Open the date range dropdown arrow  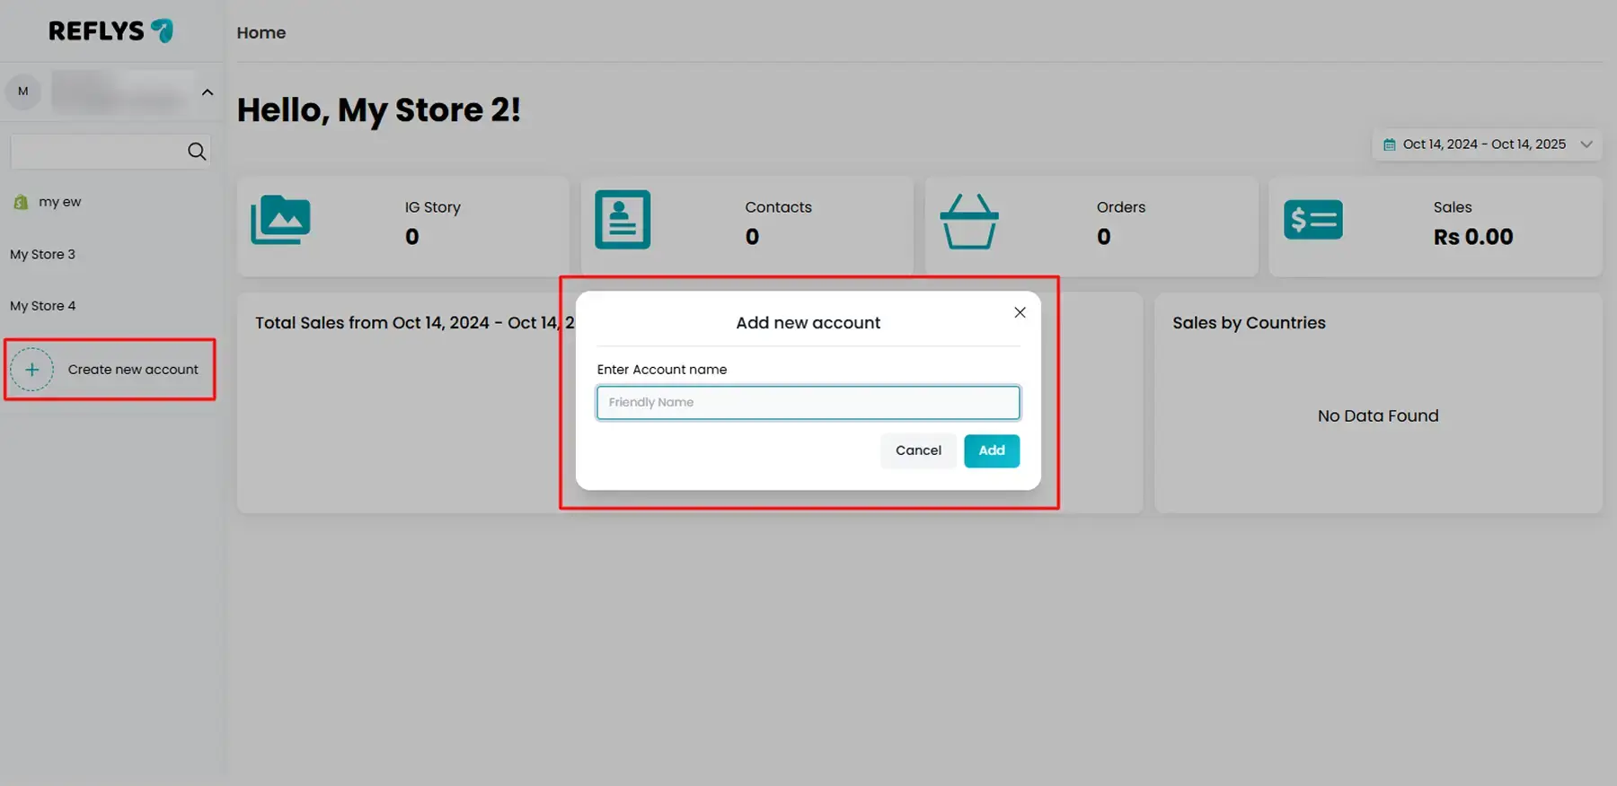pos(1586,144)
